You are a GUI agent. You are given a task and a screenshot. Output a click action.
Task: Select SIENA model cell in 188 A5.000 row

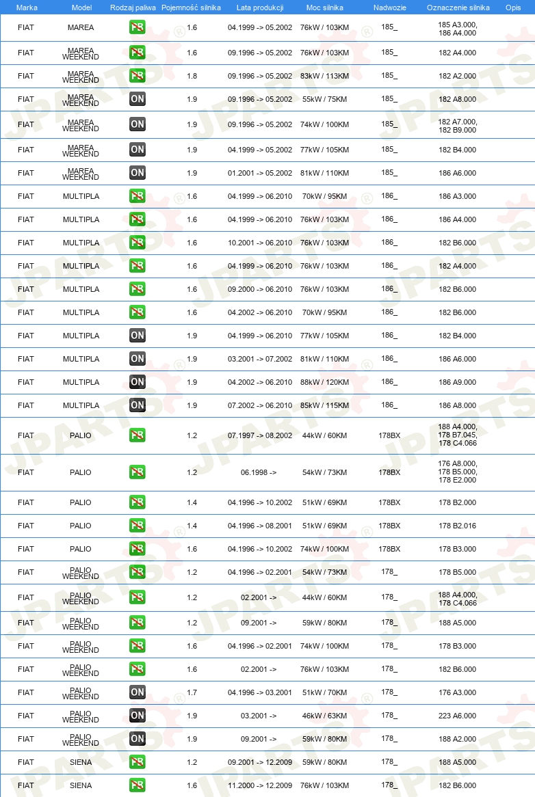(81, 762)
